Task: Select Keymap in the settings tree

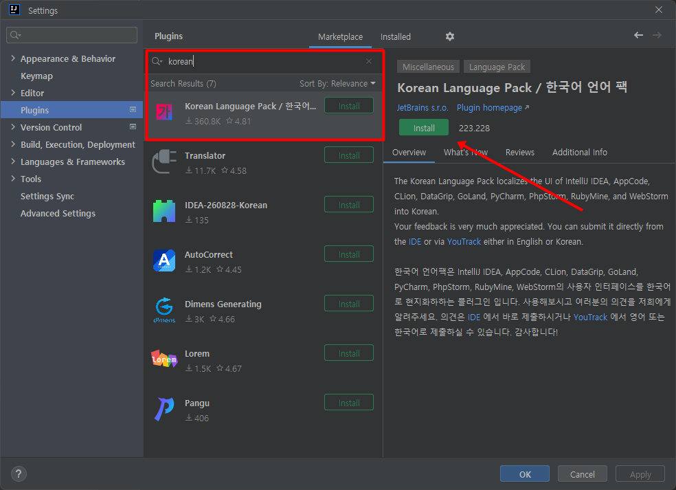Action: [x=36, y=76]
